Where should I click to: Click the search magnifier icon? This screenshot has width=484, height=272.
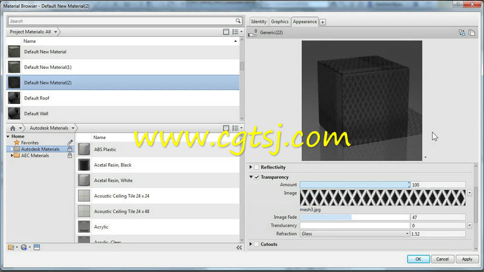[x=238, y=21]
